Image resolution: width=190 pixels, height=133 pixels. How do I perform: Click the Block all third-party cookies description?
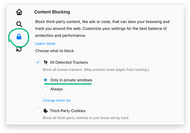point(85,118)
